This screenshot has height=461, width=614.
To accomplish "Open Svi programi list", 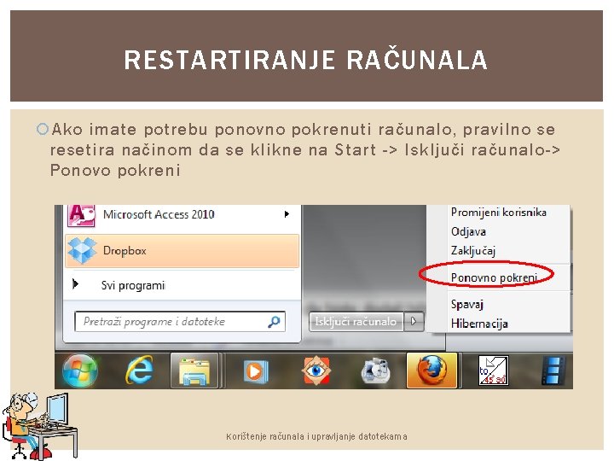I will click(133, 285).
